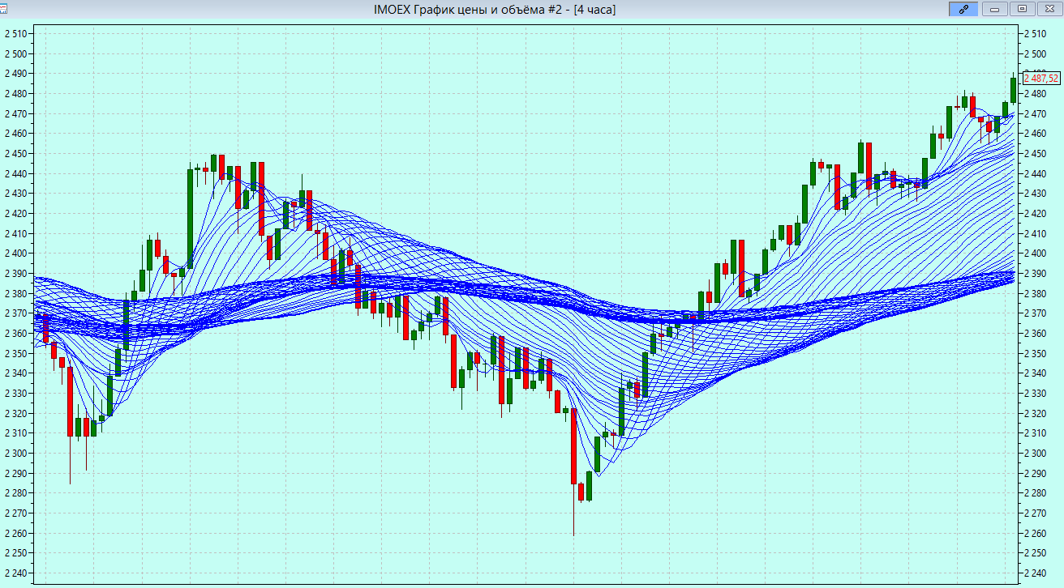The image size is (1064, 588).
Task: Click 2 500 on the right price axis
Action: (x=1035, y=54)
